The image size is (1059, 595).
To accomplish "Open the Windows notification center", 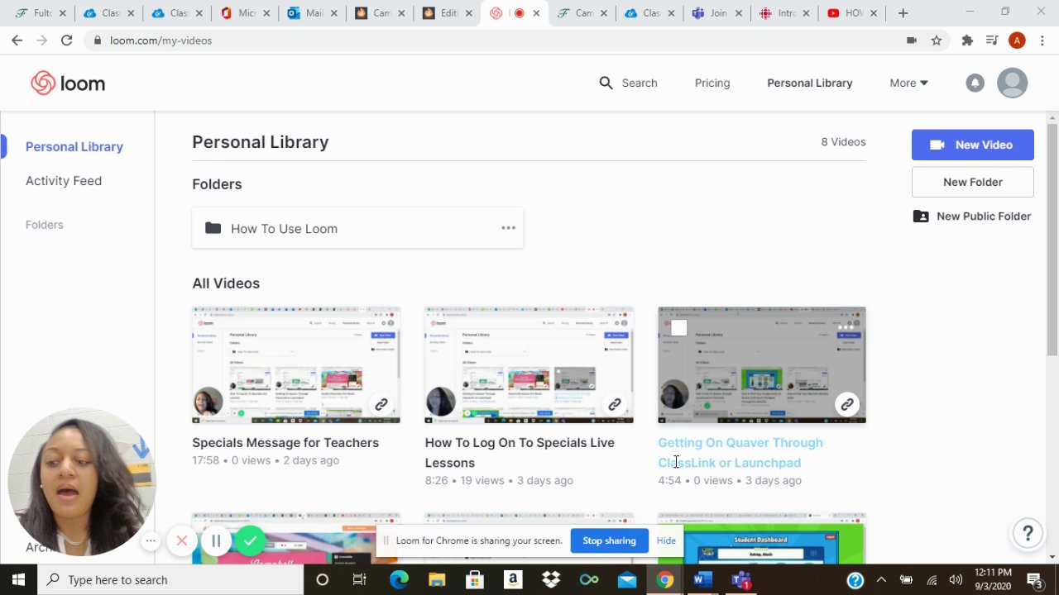I will pyautogui.click(x=1034, y=579).
